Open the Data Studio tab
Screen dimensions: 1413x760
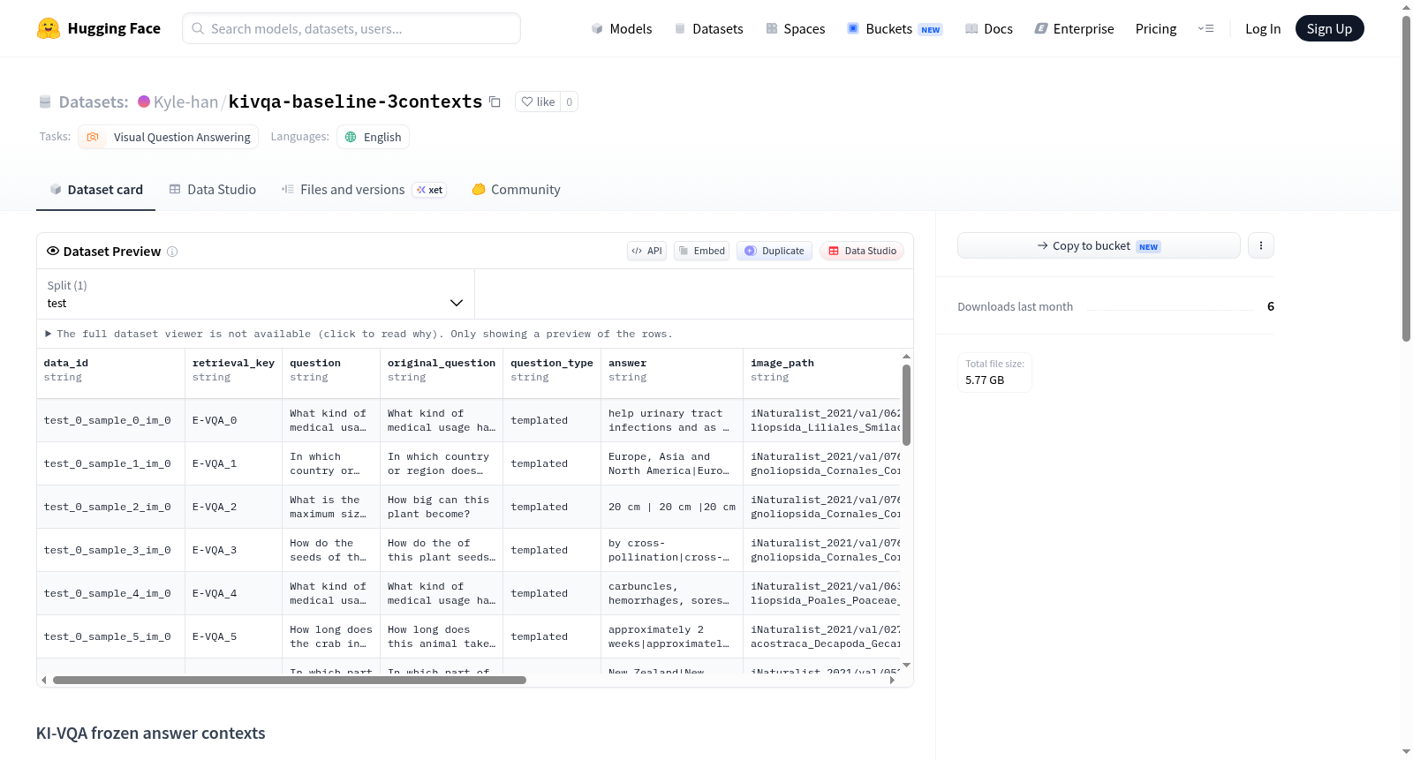[x=213, y=190]
